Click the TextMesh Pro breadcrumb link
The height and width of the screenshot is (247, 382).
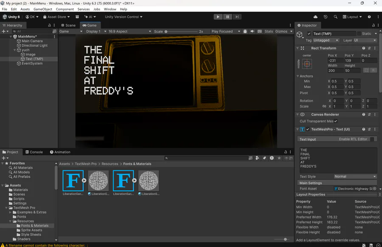point(85,164)
